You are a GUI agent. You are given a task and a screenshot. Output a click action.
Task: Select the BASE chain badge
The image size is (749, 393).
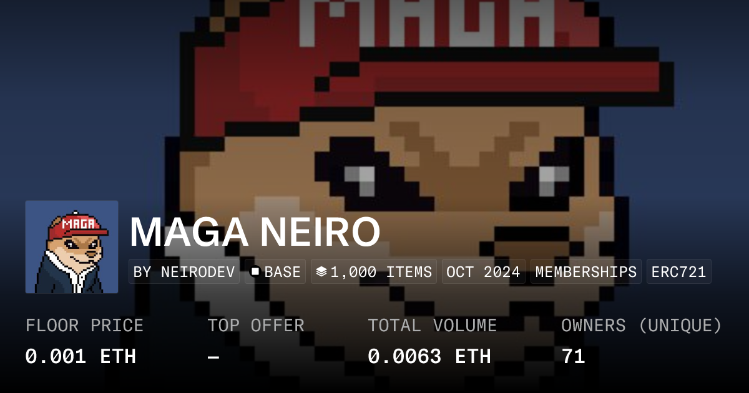click(x=275, y=272)
